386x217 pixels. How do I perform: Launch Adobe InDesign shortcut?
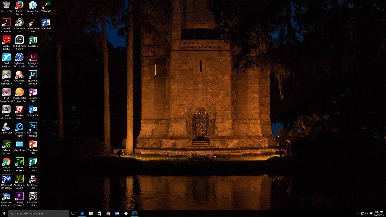(x=32, y=57)
